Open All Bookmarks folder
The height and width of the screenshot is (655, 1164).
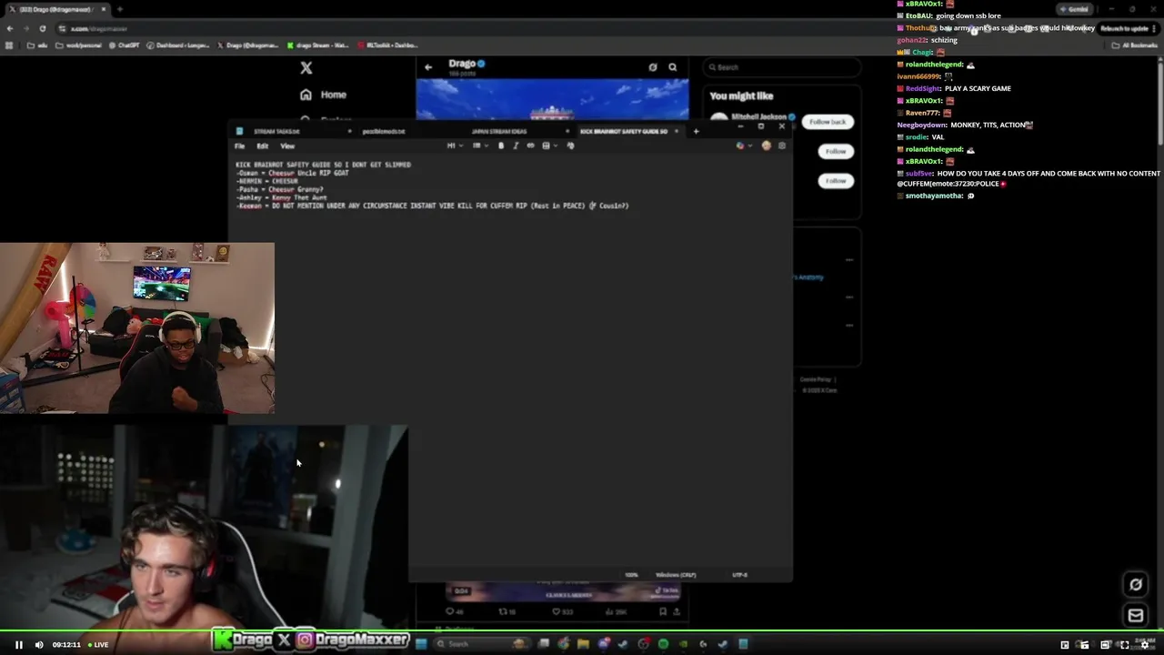[1135, 45]
